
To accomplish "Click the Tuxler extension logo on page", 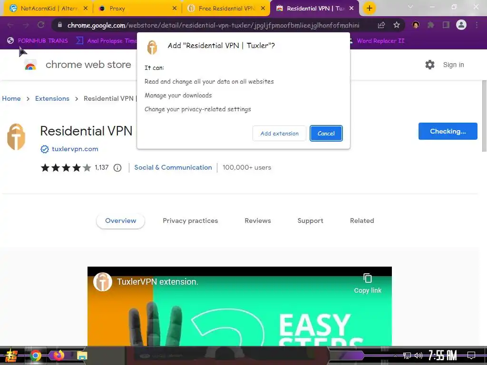I will 16,137.
